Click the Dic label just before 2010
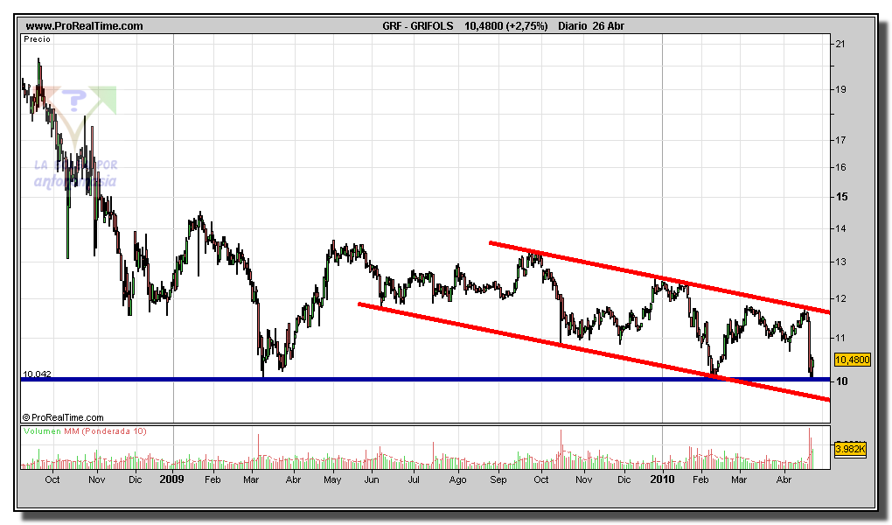This screenshot has width=892, height=525. (x=624, y=480)
